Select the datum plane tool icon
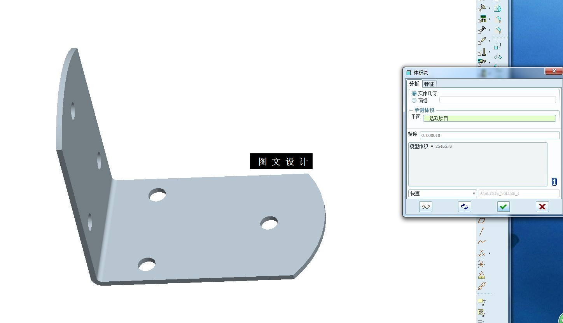 (x=482, y=221)
